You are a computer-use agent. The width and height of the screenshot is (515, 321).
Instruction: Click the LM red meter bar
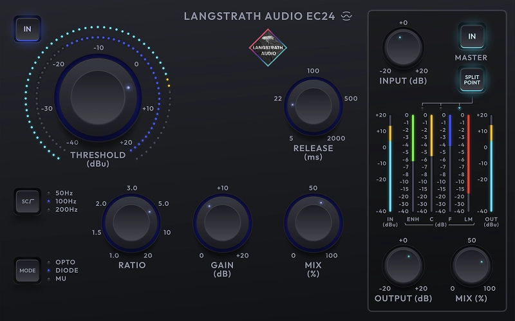tap(469, 163)
